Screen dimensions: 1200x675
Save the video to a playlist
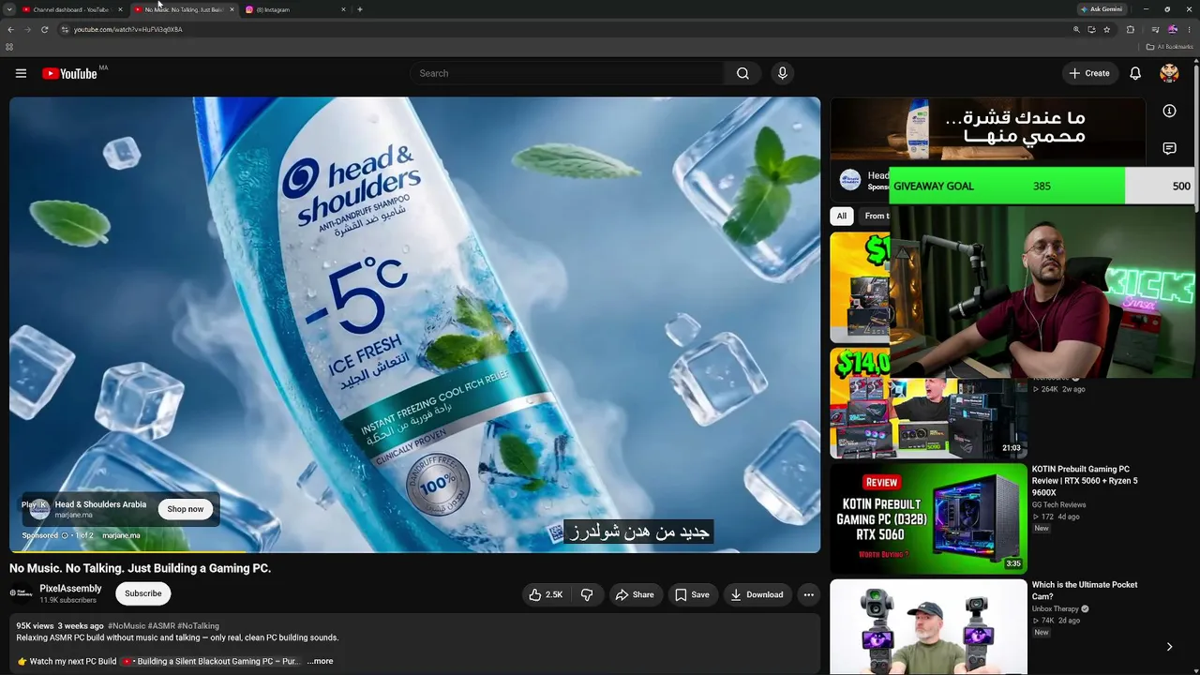click(692, 594)
